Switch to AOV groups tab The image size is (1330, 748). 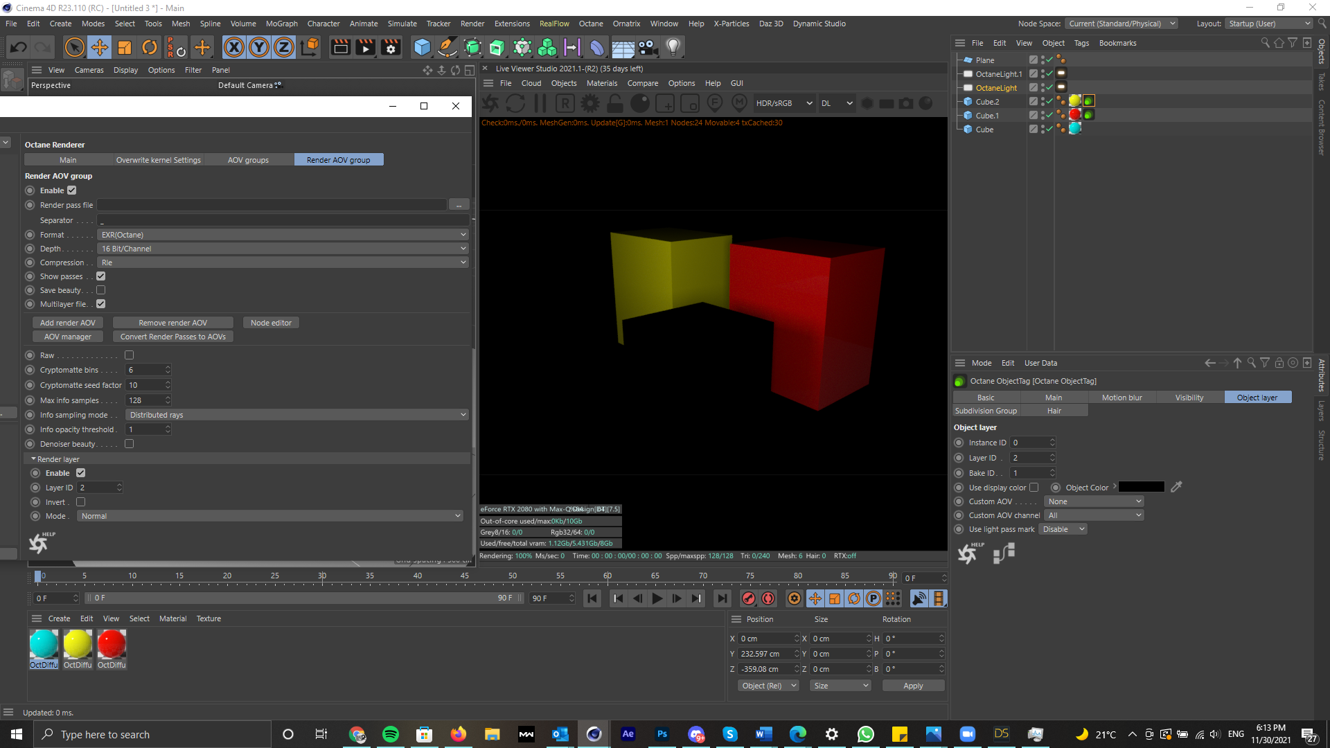coord(248,160)
